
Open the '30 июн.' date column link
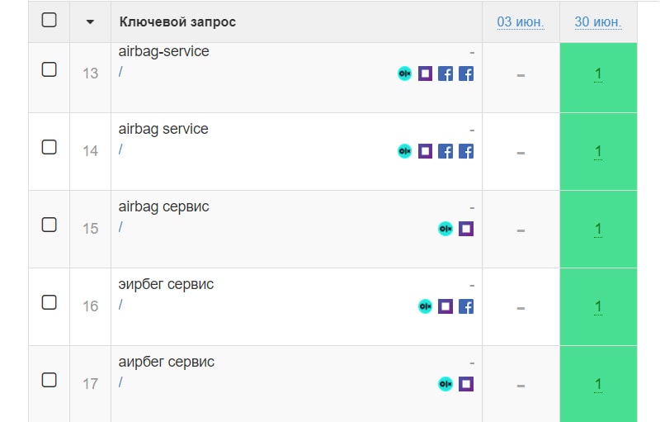[x=598, y=21]
